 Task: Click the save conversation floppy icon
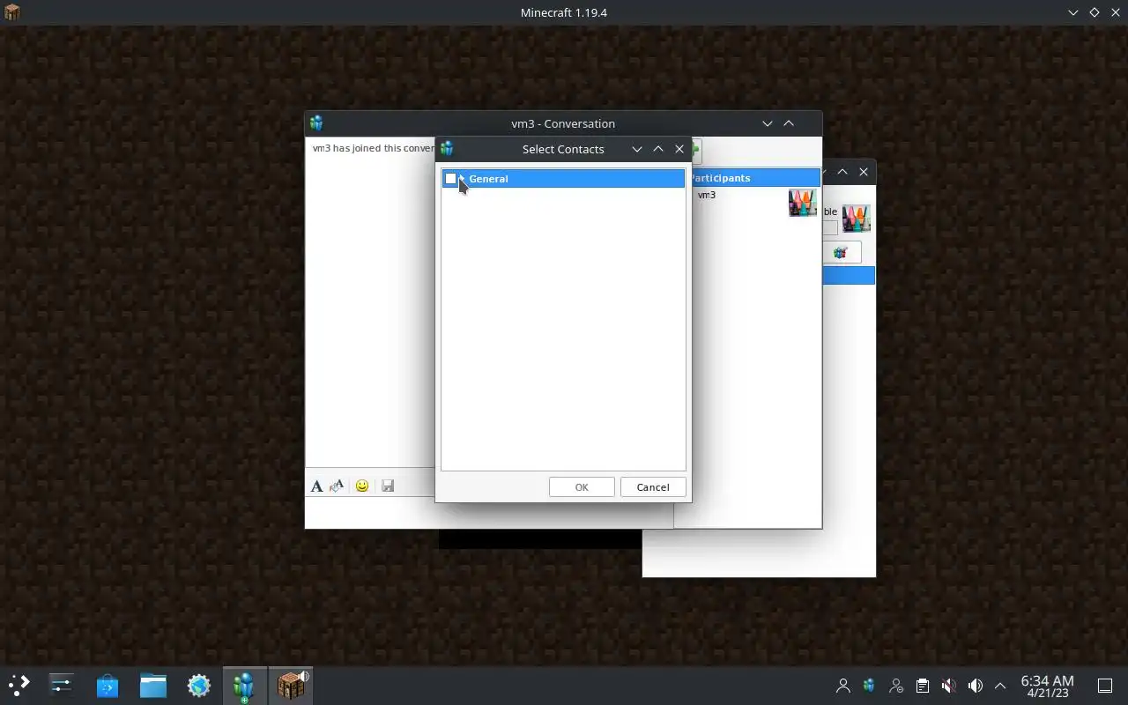tap(388, 486)
